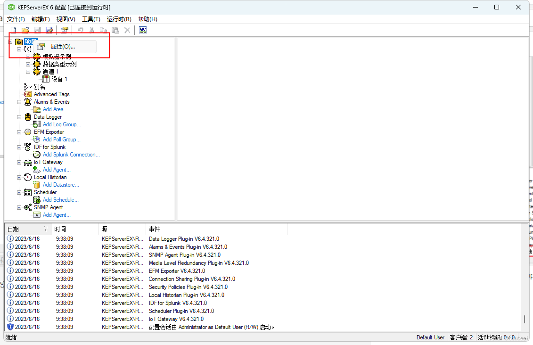The height and width of the screenshot is (345, 533).
Task: Launch the Quick Client QC icon
Action: (143, 30)
